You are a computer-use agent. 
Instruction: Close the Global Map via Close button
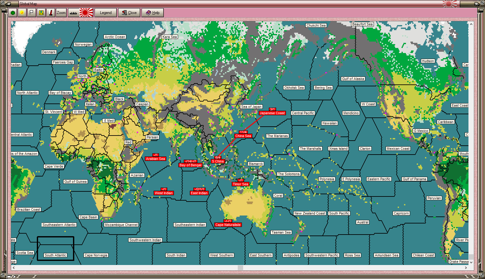(x=129, y=13)
